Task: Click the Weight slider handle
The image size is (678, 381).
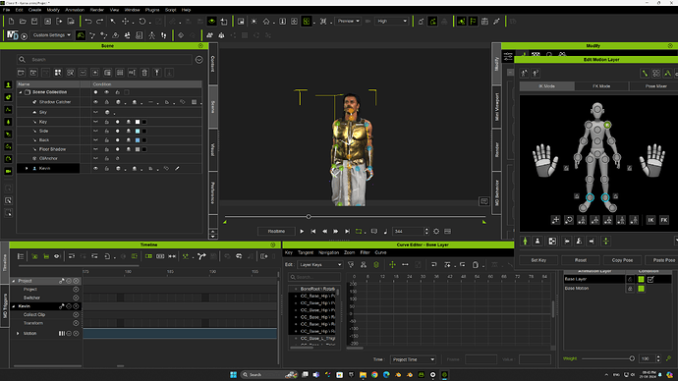Action: click(632, 358)
